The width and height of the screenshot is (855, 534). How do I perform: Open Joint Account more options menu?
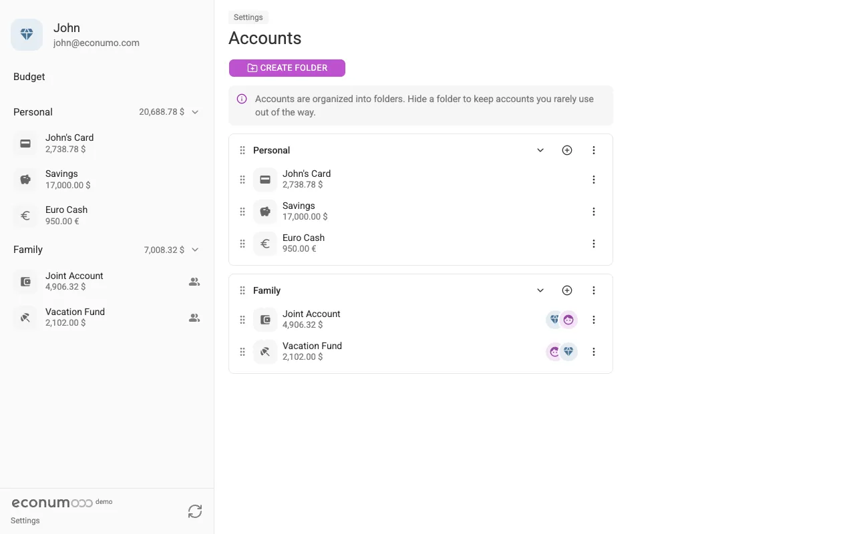coord(594,320)
